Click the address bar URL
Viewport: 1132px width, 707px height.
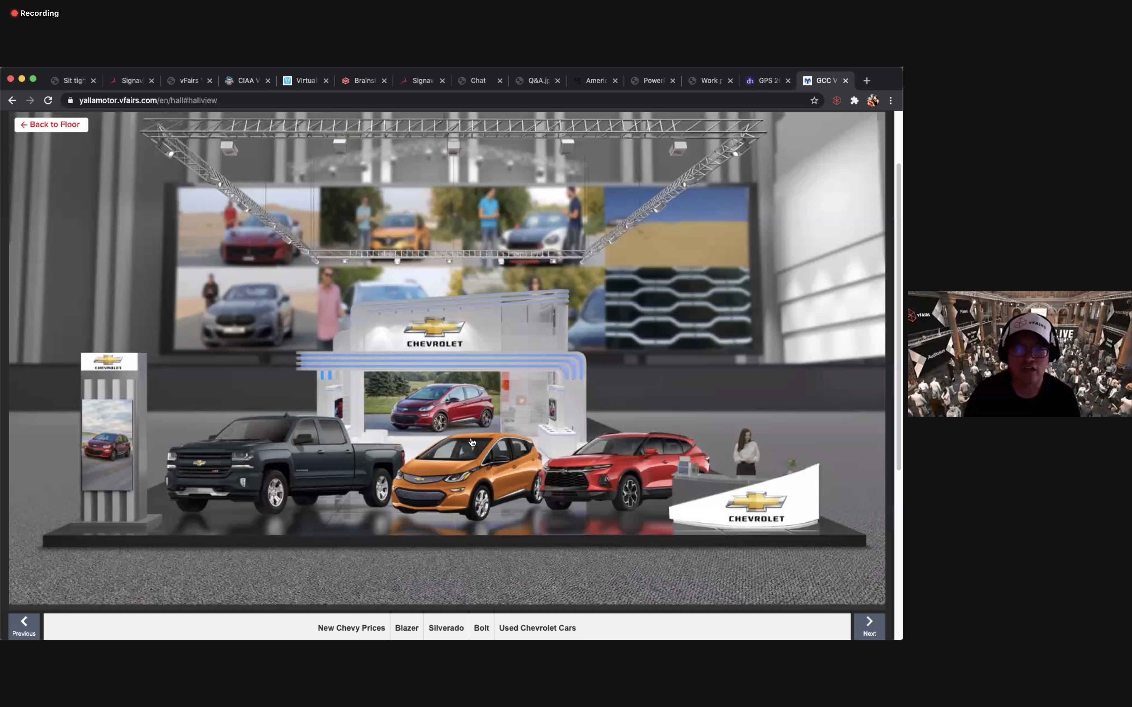click(x=148, y=101)
